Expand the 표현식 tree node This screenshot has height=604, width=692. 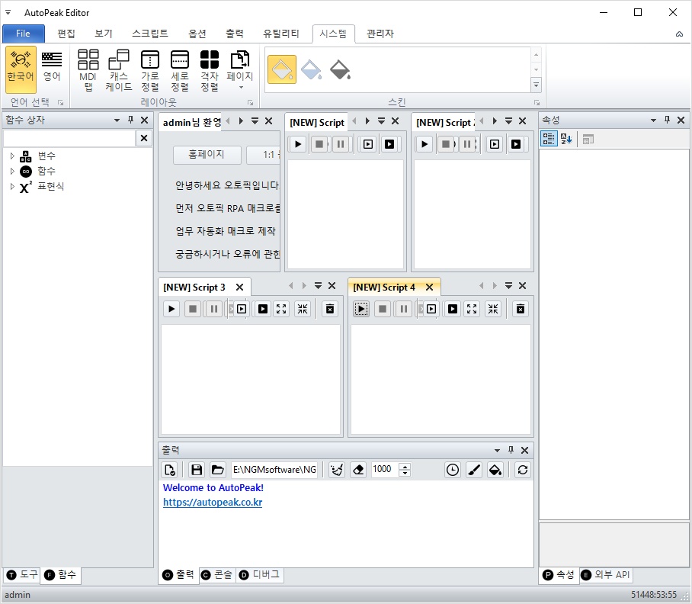12,186
